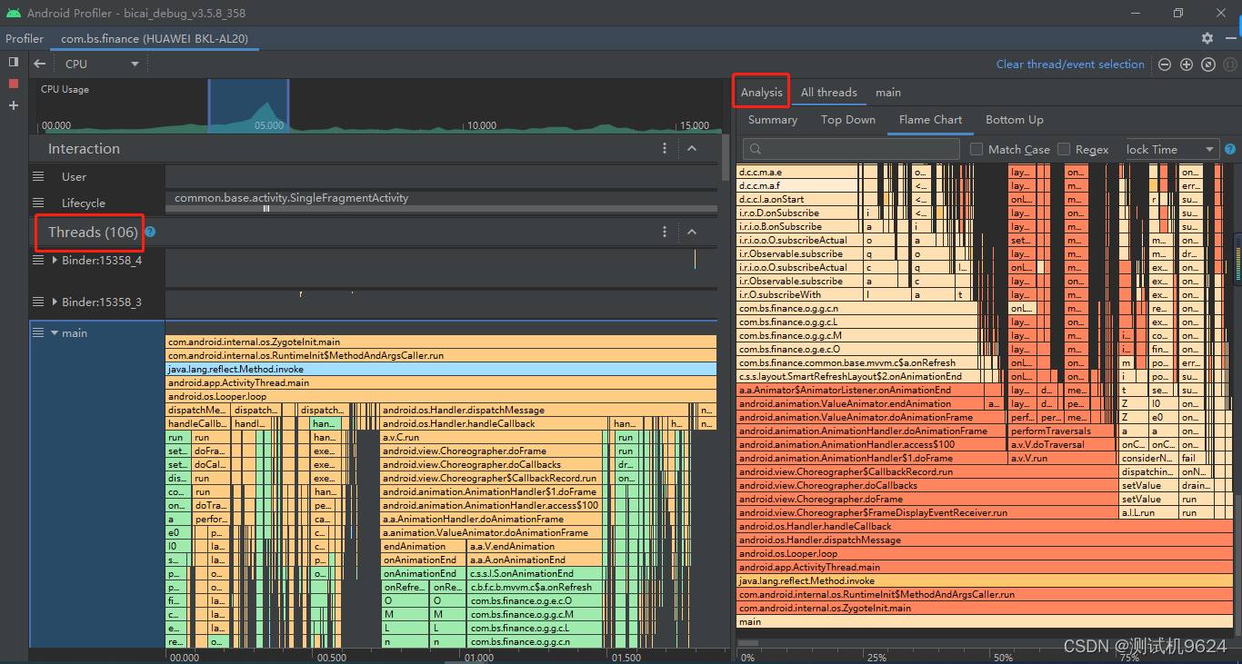Enable the Match Case checkbox
The height and width of the screenshot is (664, 1242).
pos(977,149)
